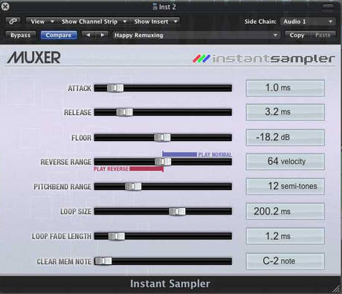Click the RELEASE label
The image size is (342, 294).
[x=77, y=113]
